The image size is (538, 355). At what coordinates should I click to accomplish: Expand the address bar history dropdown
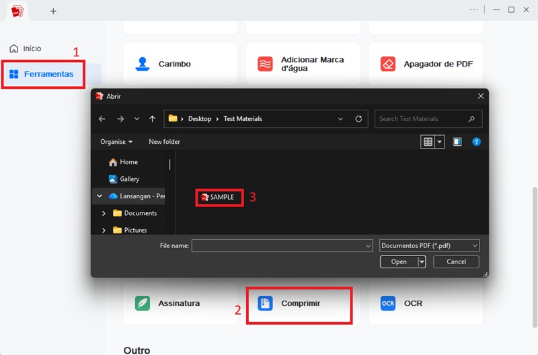pyautogui.click(x=340, y=119)
